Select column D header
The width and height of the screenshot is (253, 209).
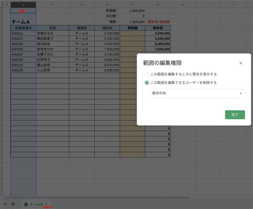click(82, 5)
